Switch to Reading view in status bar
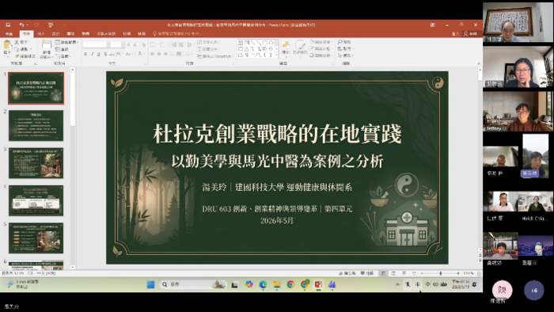Screen dimensions: 554x312 [404, 273]
